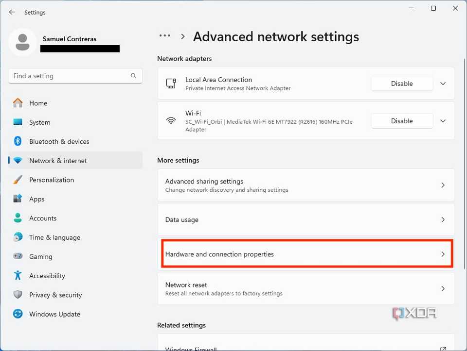This screenshot has width=467, height=351.
Task: Select the Personalization paintbrush icon
Action: 18,180
